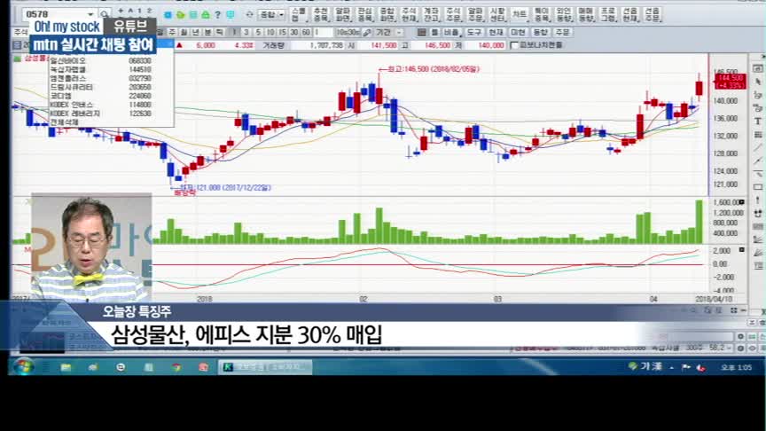The height and width of the screenshot is (431, 766).
Task: Open the 0578 screen number dropdown
Action: tap(90, 15)
